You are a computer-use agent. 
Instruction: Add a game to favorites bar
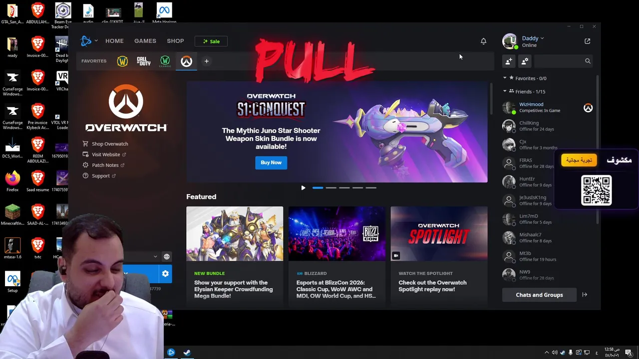(206, 61)
